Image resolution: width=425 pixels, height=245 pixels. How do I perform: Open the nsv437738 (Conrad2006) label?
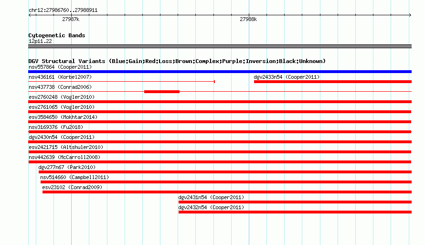click(x=60, y=87)
